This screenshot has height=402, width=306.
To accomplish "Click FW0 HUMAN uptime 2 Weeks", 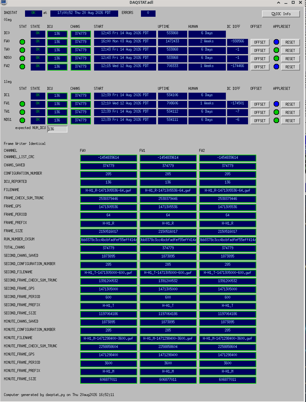I will coord(207,42).
